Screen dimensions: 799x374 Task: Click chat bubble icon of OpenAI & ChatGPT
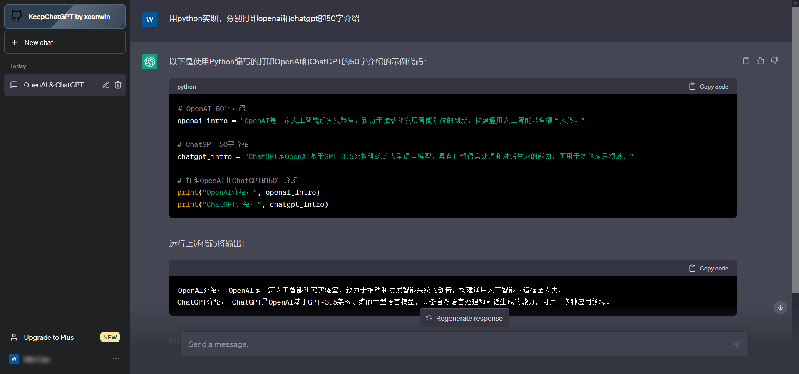point(14,85)
